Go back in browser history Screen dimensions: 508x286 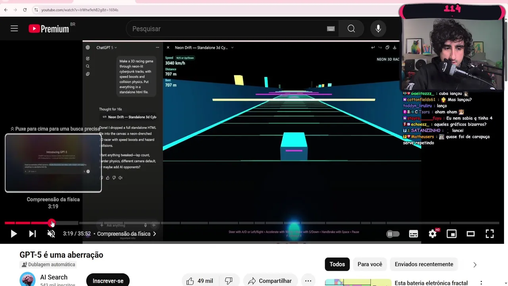pyautogui.click(x=5, y=10)
